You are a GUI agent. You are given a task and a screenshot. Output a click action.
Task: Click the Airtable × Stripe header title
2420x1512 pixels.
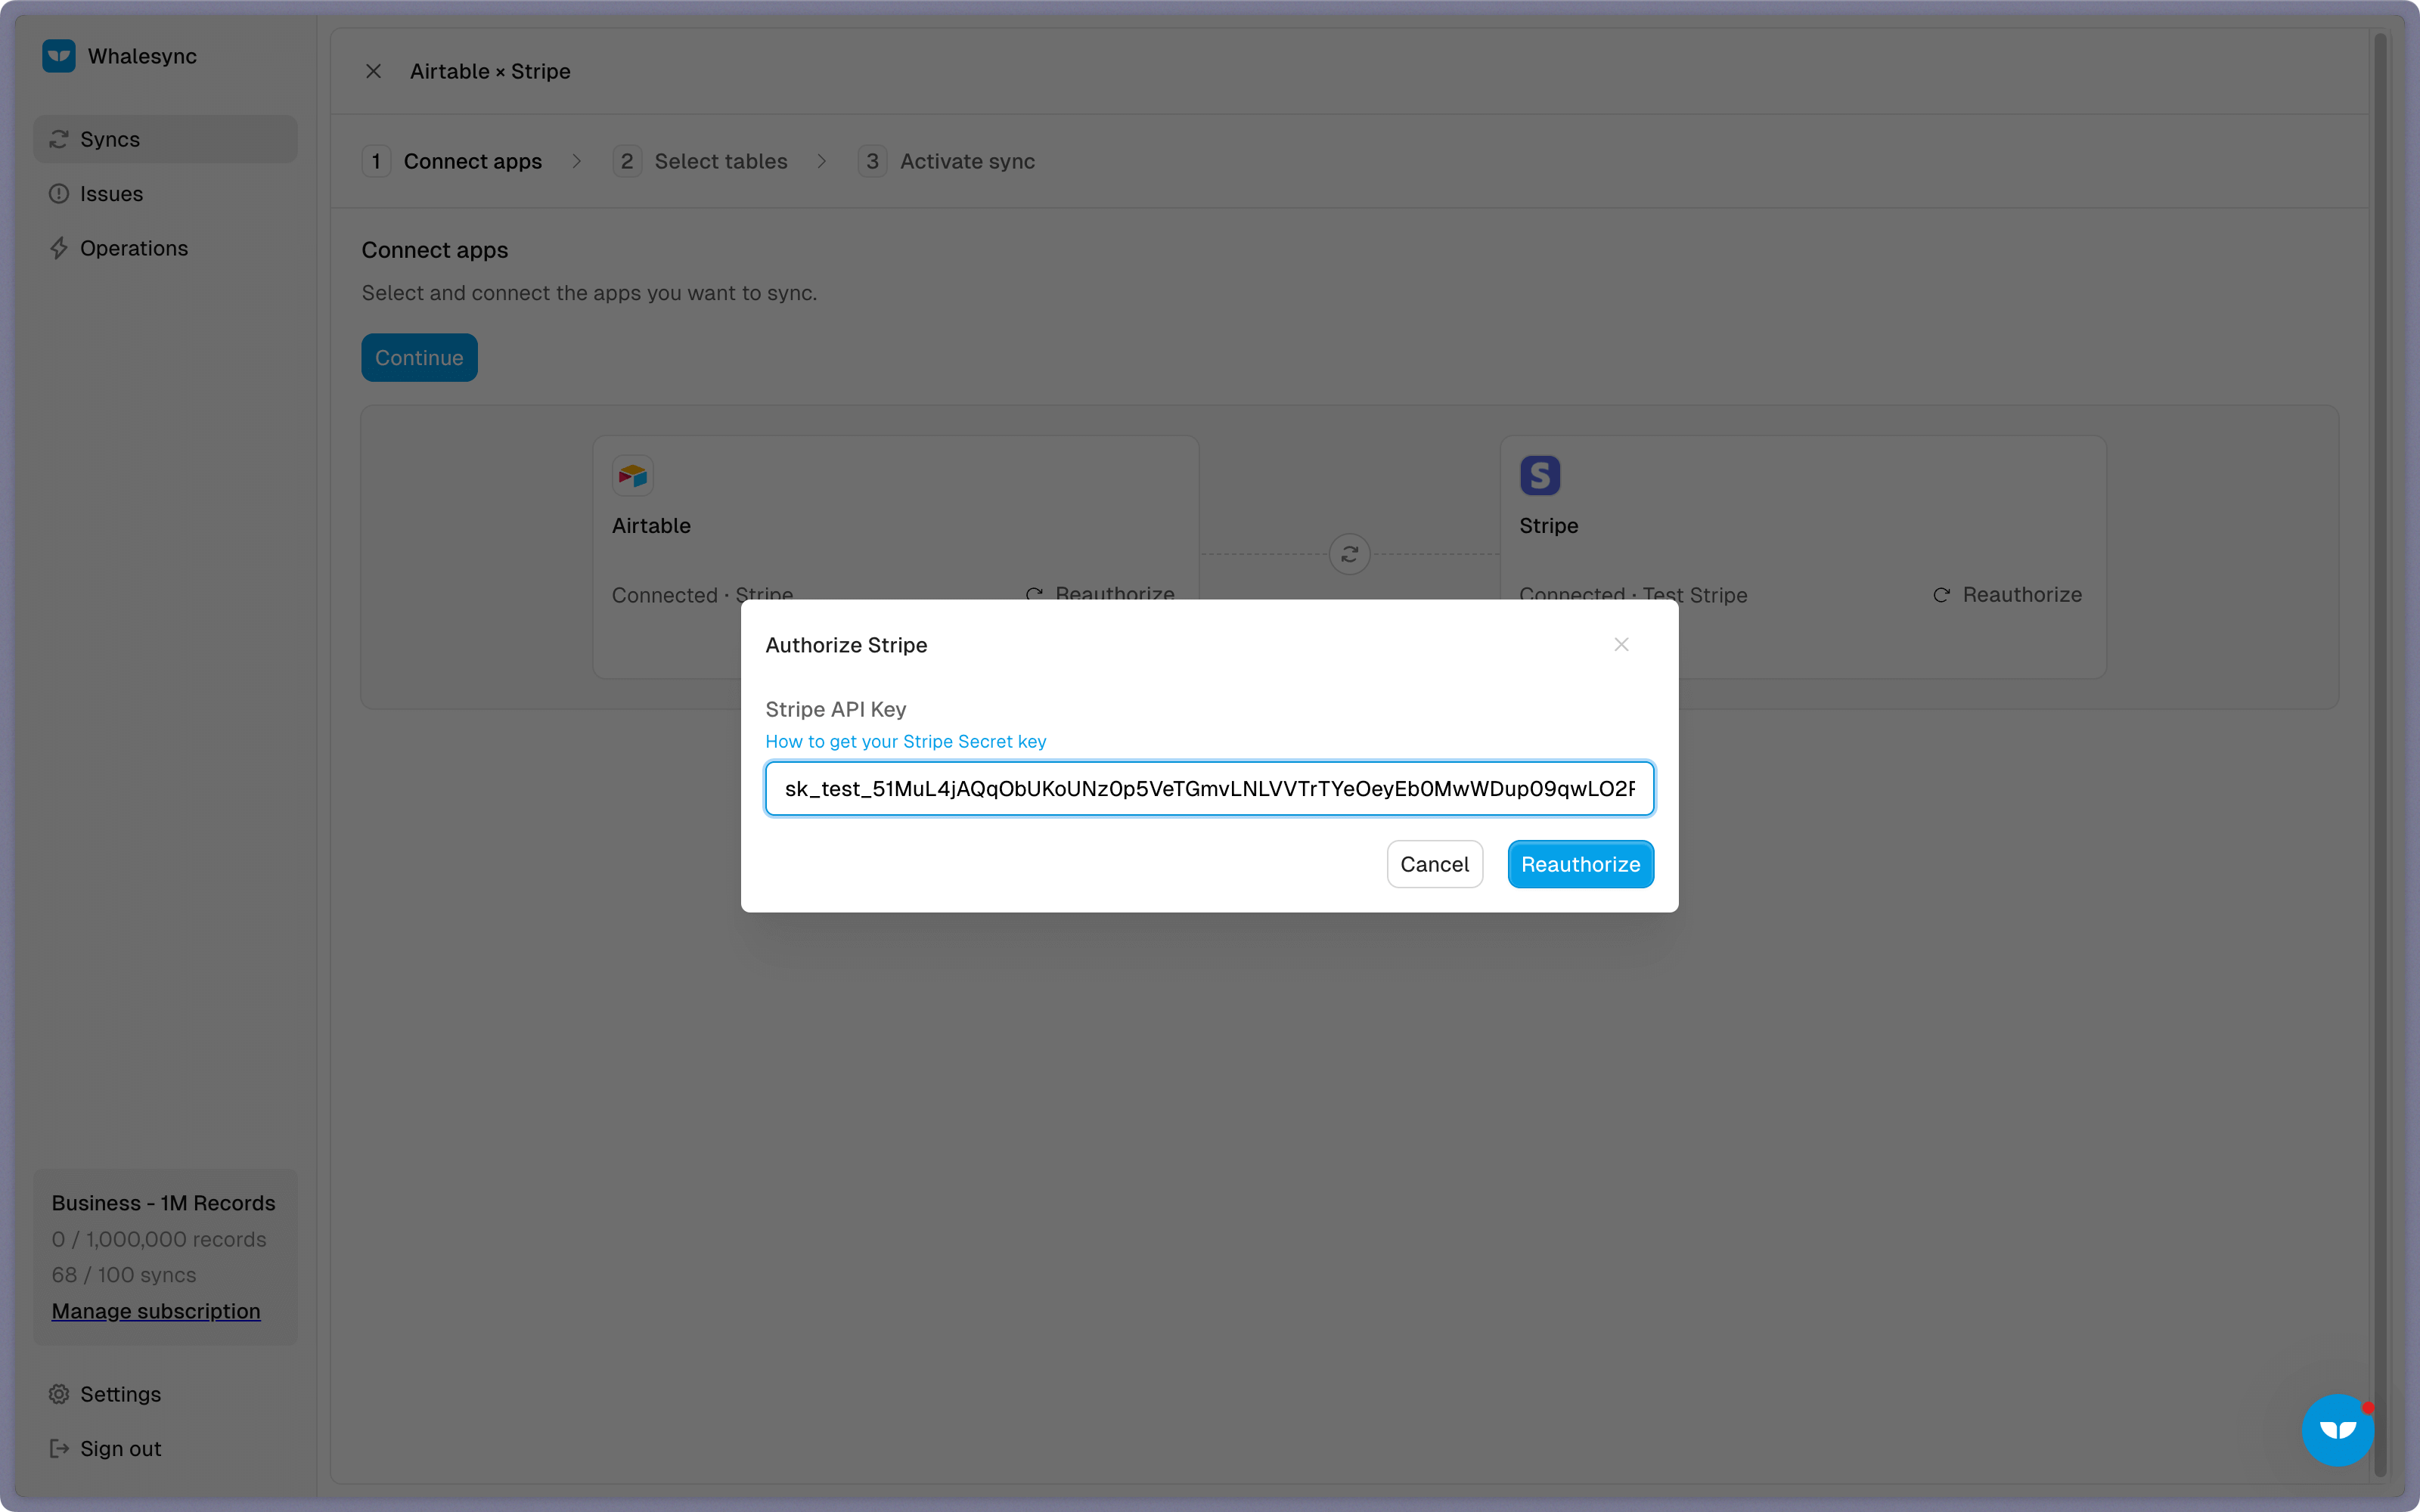click(x=490, y=71)
